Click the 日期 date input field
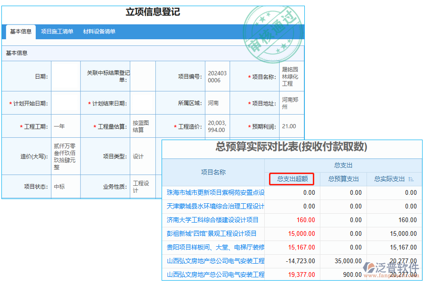This screenshot has width=424, height=283. [65, 76]
